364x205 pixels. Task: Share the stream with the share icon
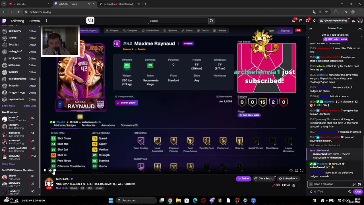tap(293, 185)
